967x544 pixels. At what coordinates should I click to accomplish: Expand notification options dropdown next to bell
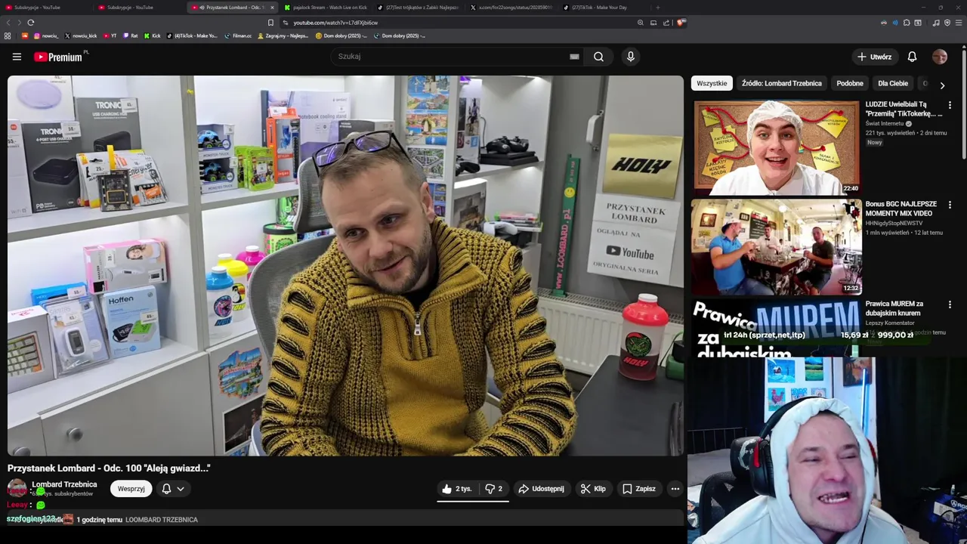[x=181, y=489]
